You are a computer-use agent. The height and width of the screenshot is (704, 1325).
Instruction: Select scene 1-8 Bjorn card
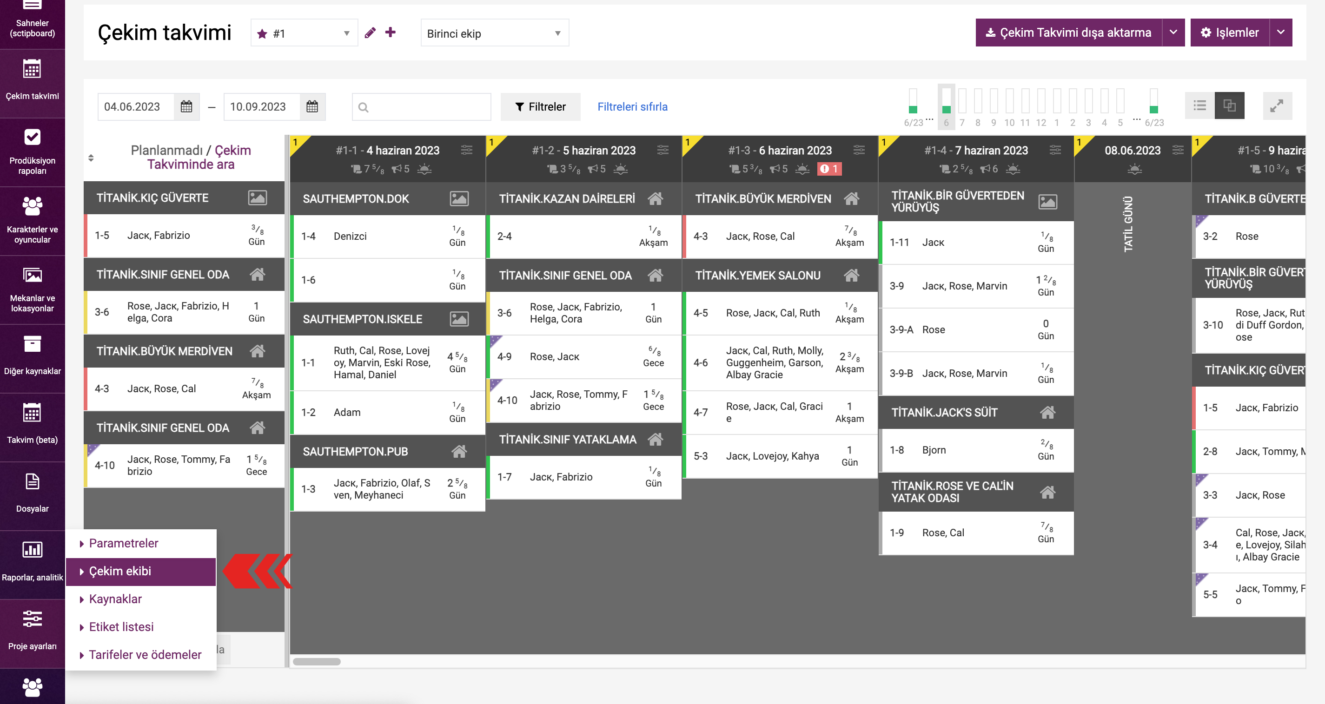(977, 450)
